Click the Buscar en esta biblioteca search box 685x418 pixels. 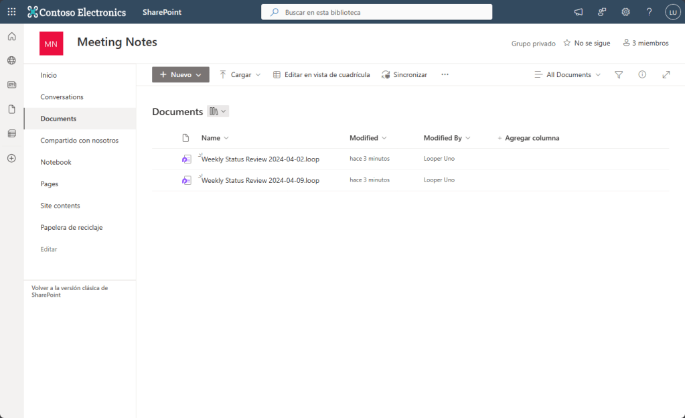[382, 12]
